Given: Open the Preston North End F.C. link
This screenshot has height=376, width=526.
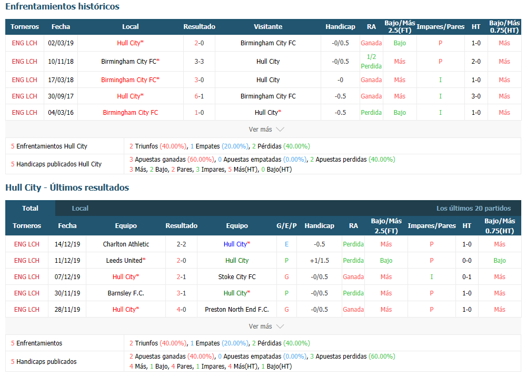Looking at the screenshot, I should tap(237, 309).
